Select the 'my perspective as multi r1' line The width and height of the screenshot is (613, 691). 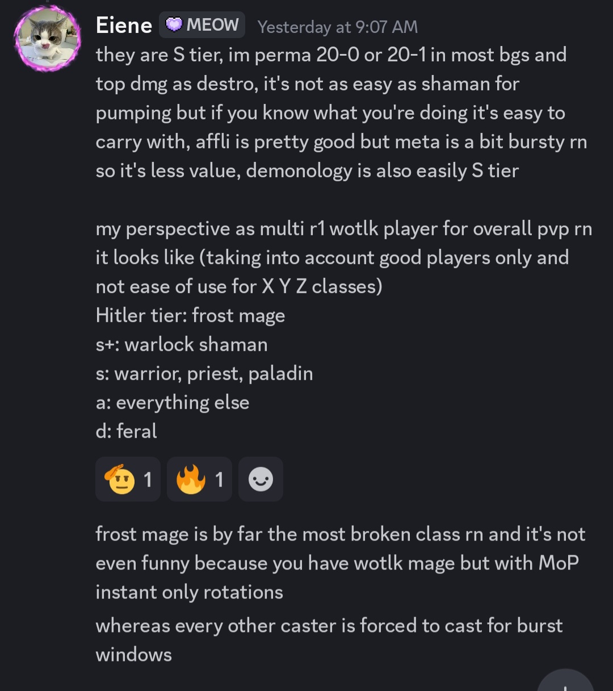344,228
